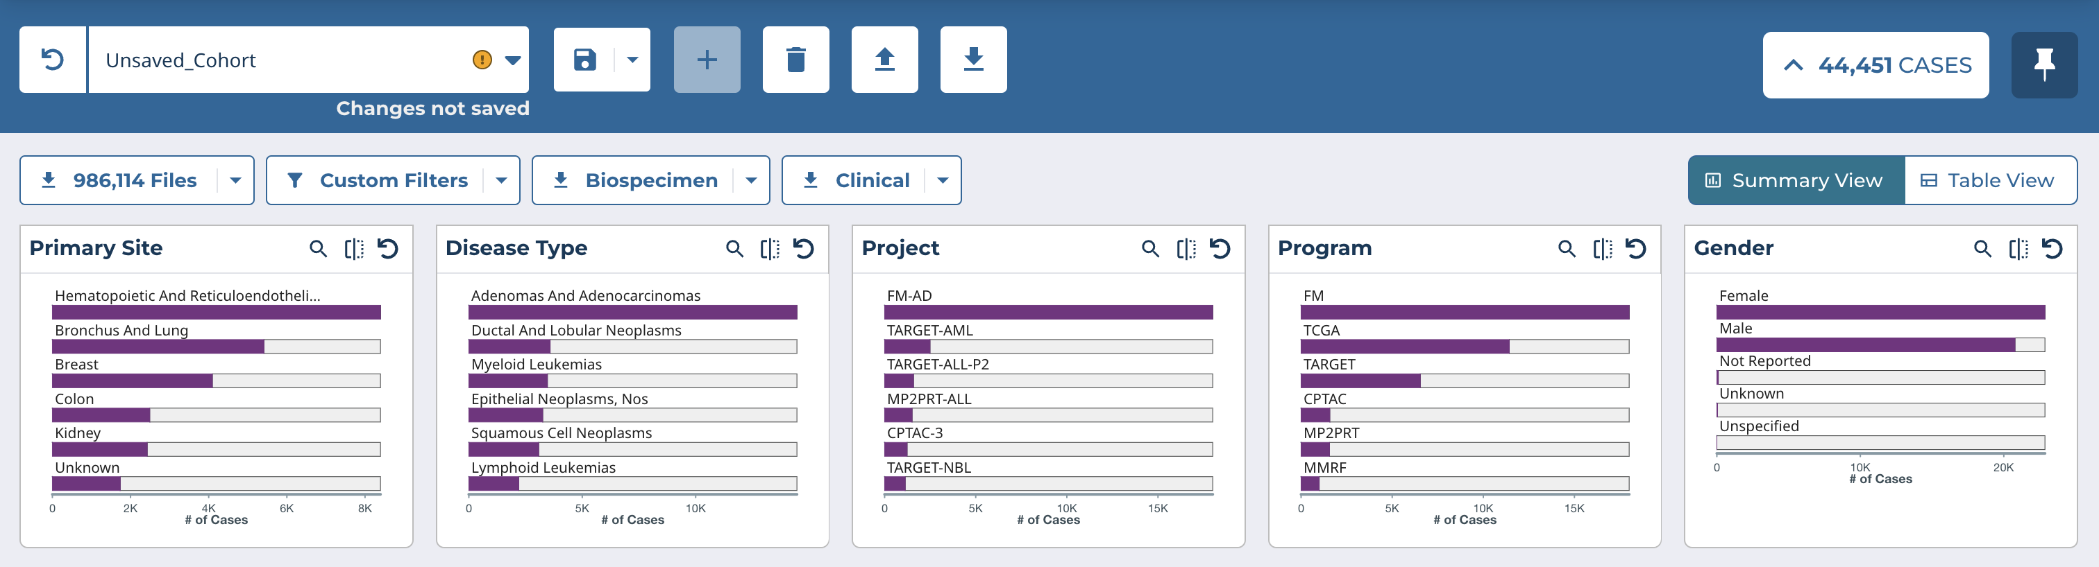Flip the Project card to selection view
The width and height of the screenshot is (2099, 567).
(x=1186, y=249)
